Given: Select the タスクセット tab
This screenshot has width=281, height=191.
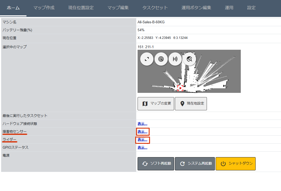Looking at the screenshot, I should tap(155, 8).
